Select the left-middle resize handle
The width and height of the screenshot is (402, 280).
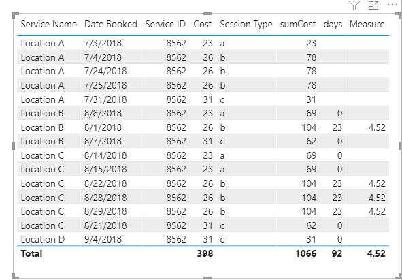(14, 146)
